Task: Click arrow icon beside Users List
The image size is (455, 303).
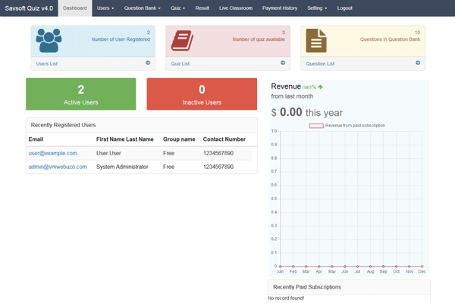Action: pyautogui.click(x=147, y=64)
